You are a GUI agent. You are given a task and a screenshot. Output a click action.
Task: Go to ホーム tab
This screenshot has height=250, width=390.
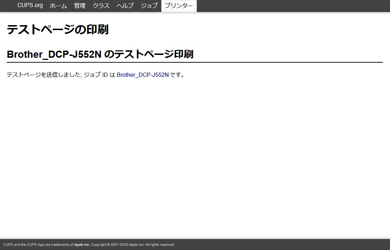(x=58, y=5)
